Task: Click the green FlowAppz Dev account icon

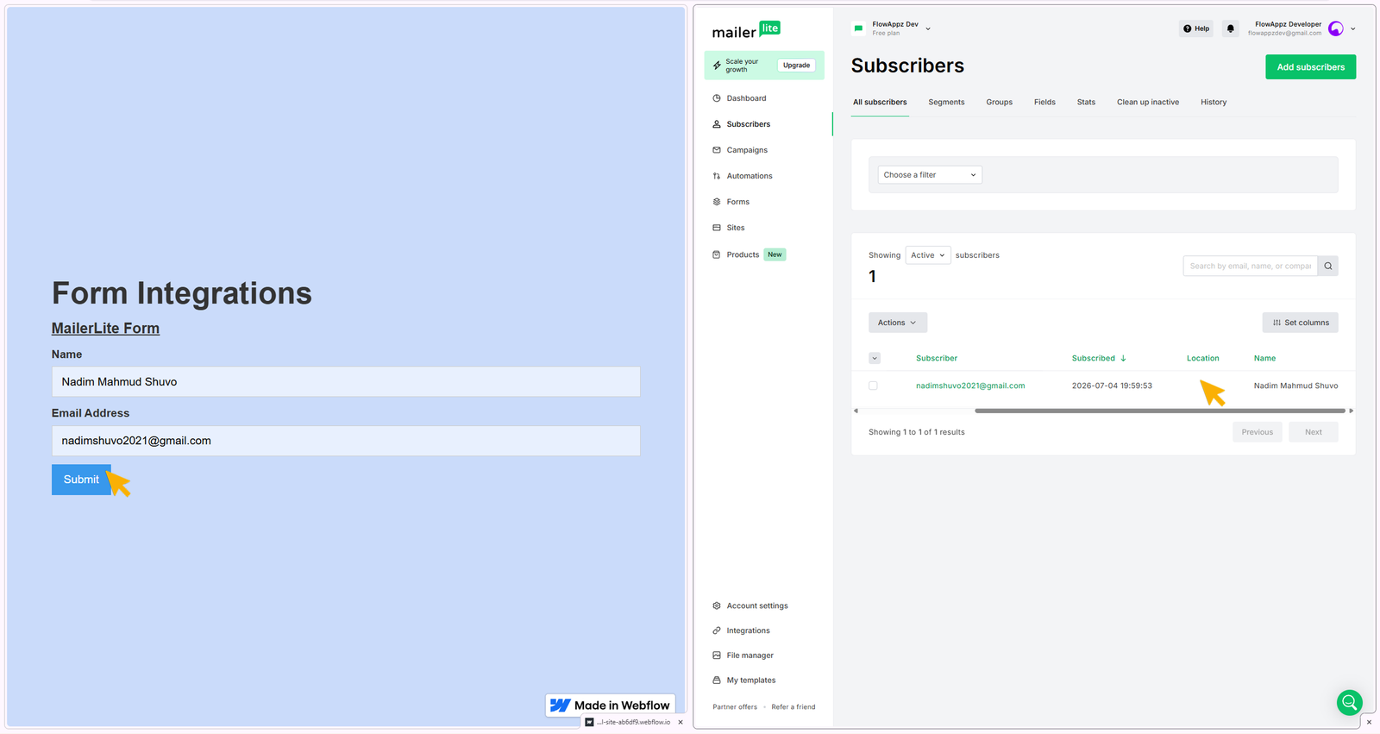Action: (x=858, y=28)
